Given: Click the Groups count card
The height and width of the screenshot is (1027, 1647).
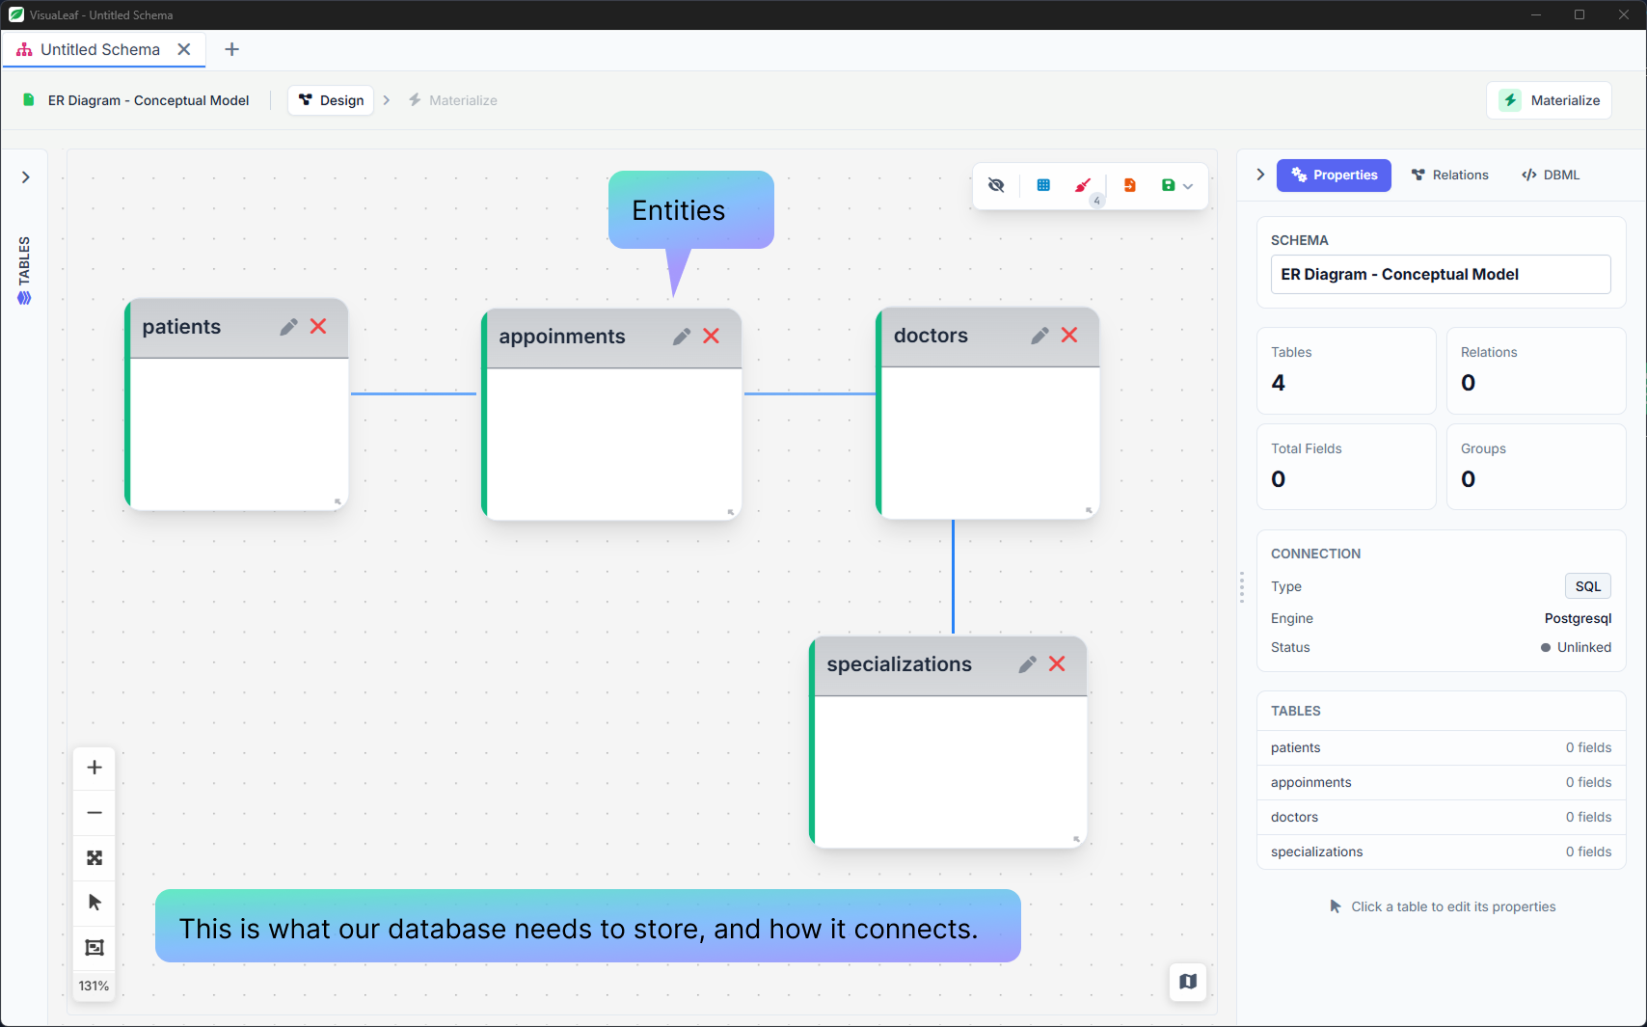Looking at the screenshot, I should coord(1536,467).
